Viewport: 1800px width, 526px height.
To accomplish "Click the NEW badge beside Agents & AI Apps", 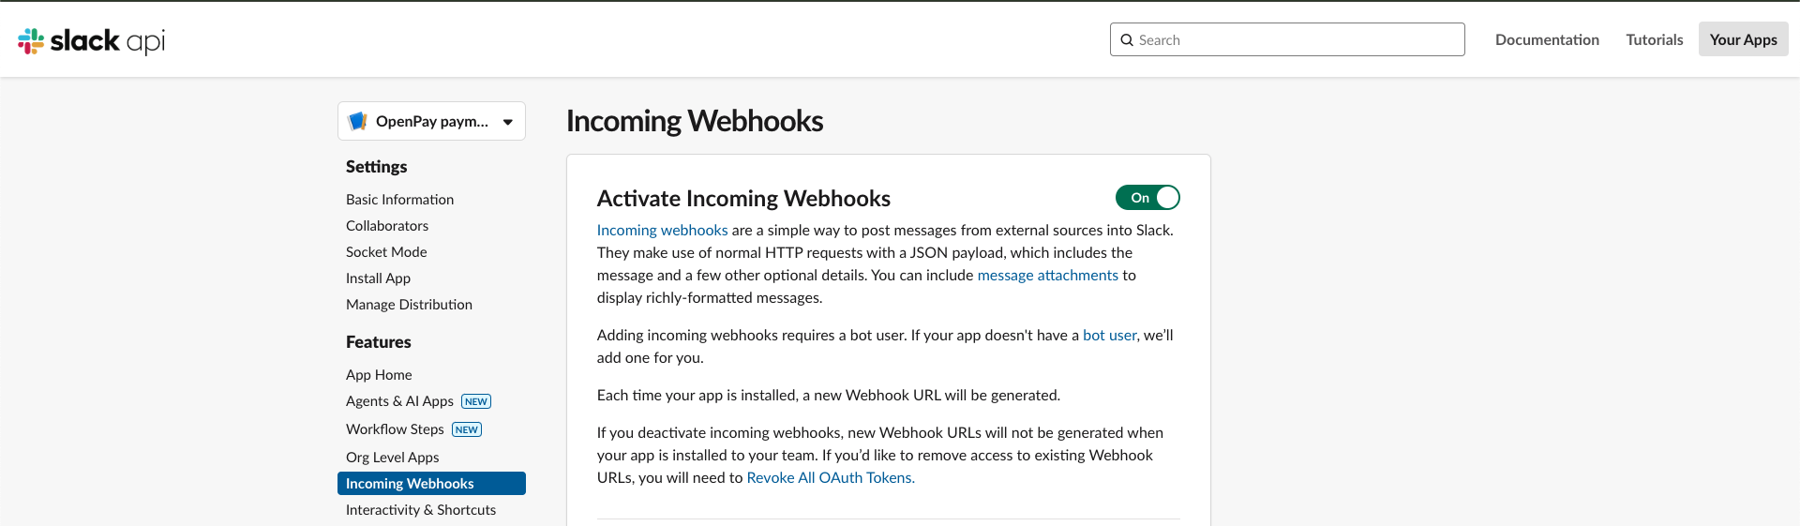I will 476,401.
